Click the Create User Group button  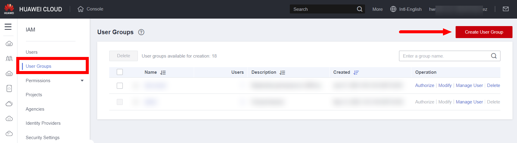click(484, 32)
